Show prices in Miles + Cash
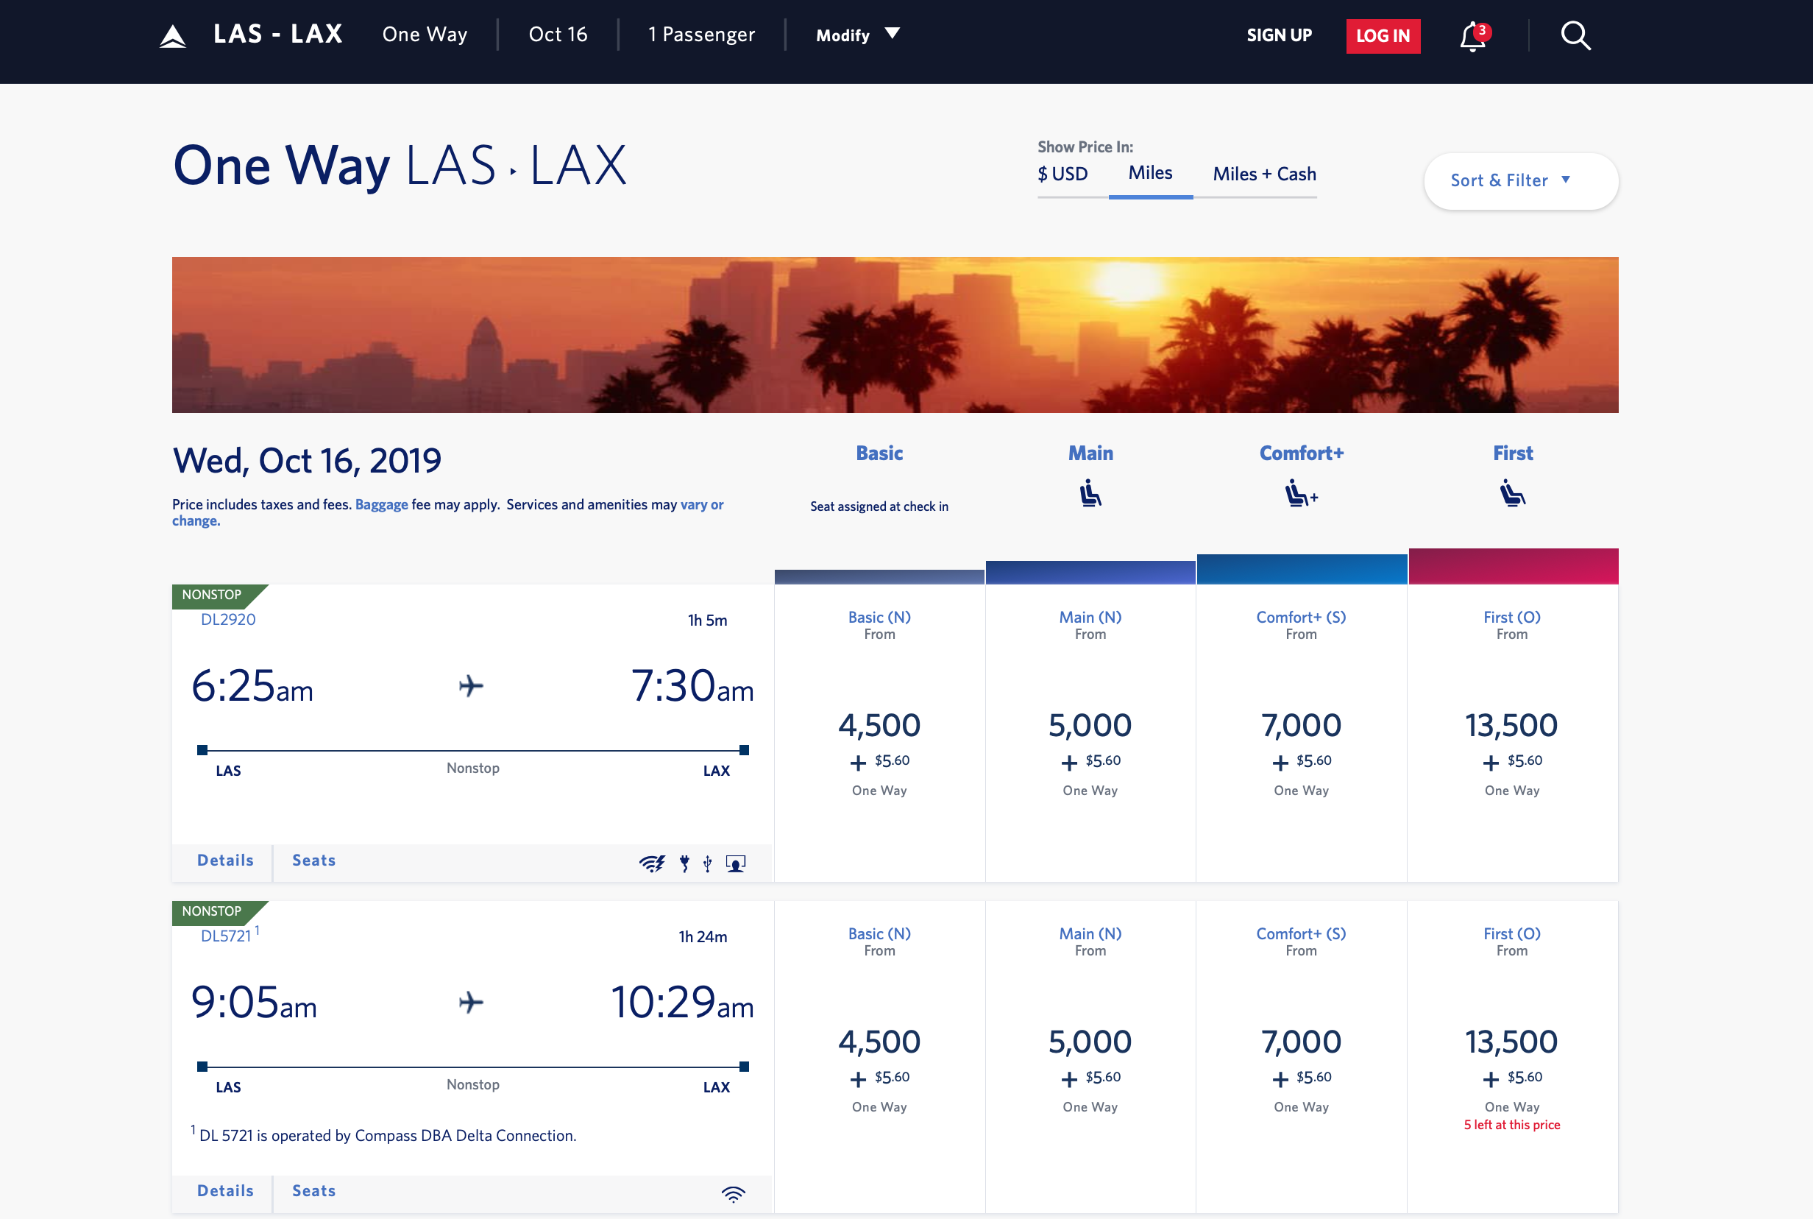This screenshot has height=1219, width=1813. (1264, 174)
